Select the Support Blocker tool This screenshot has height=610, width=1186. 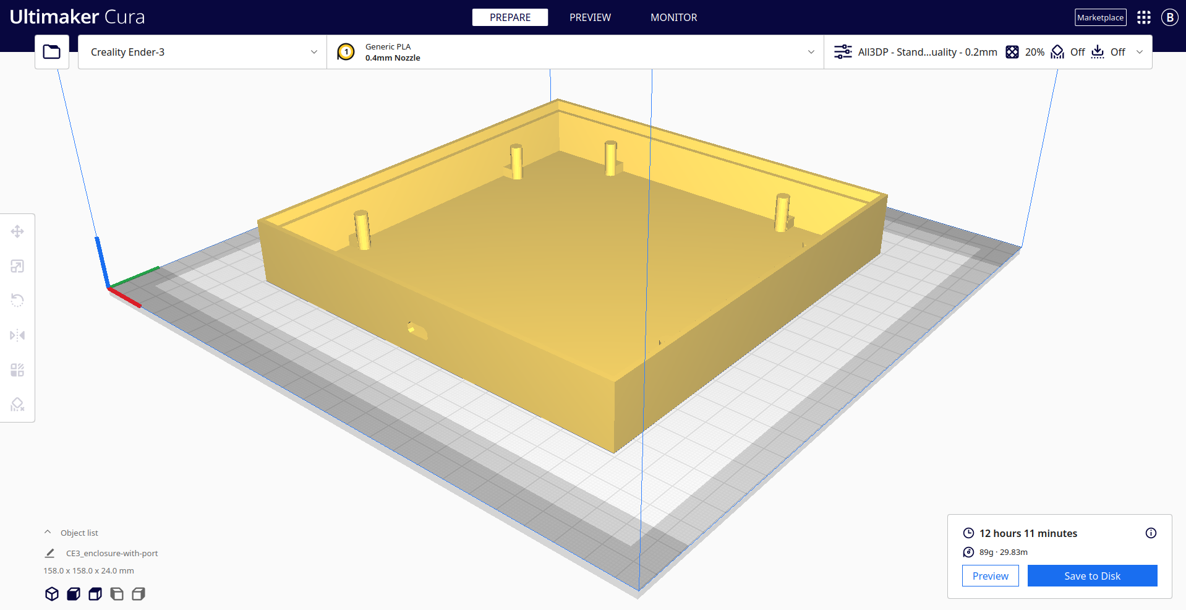[x=17, y=405]
